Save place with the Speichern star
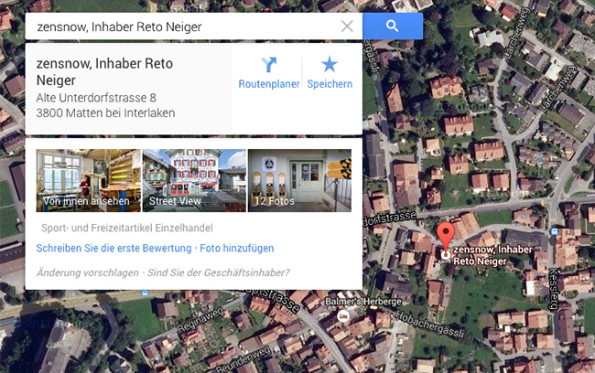 330,64
